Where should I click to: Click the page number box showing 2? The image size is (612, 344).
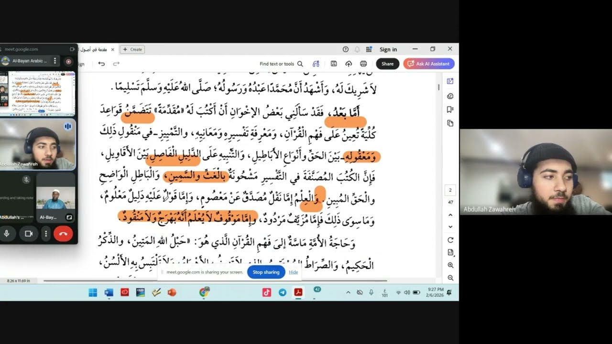click(450, 190)
